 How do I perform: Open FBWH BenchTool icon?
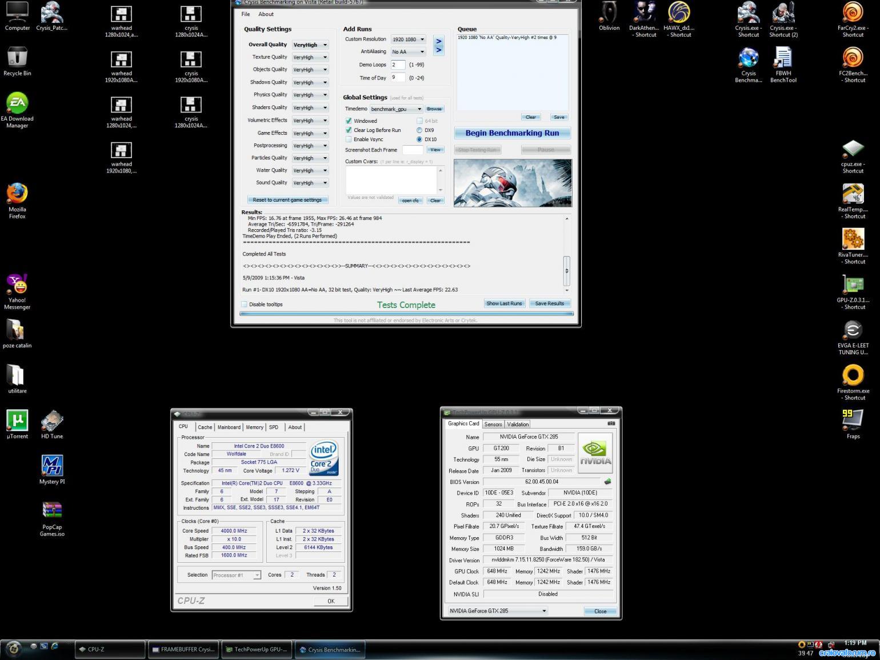pyautogui.click(x=783, y=65)
